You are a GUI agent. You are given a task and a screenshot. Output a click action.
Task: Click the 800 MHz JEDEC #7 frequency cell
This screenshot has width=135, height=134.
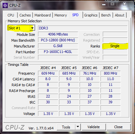(111, 73)
